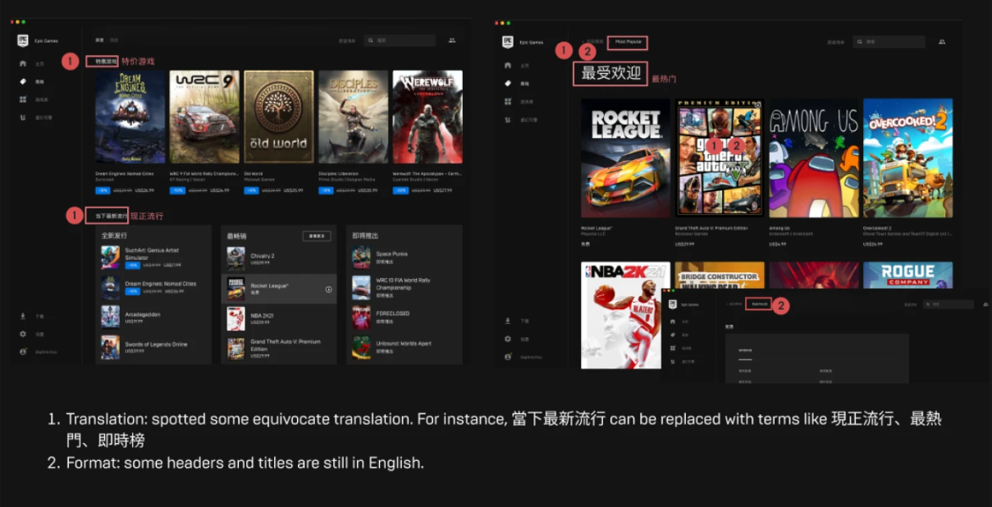
Task: Select Unbound: Worlds Apart row
Action: click(405, 346)
